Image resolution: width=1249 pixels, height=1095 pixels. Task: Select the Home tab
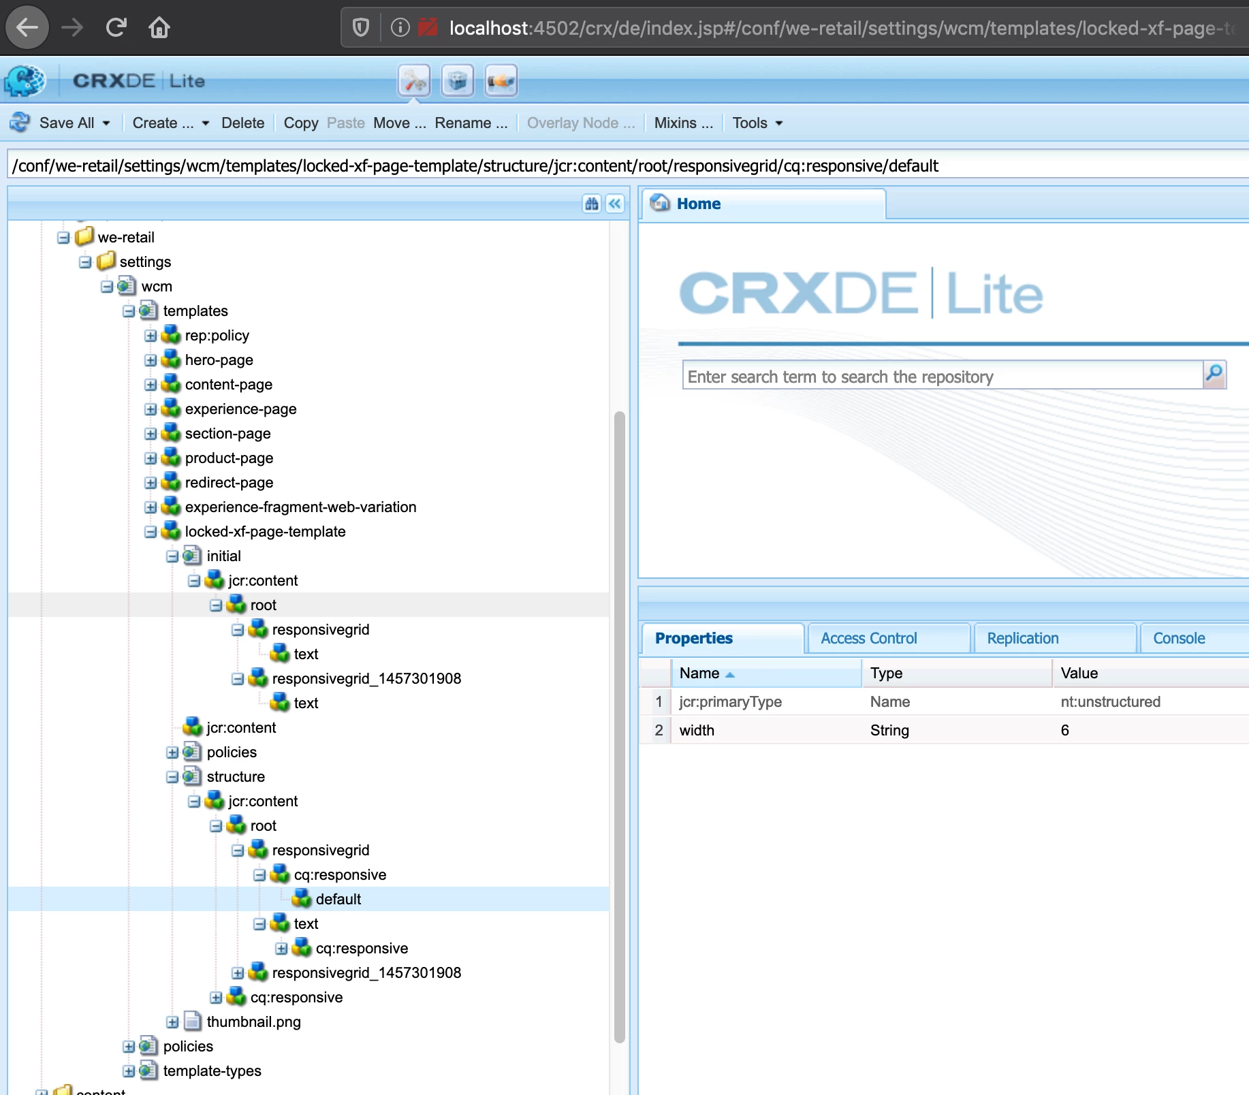[x=763, y=204]
